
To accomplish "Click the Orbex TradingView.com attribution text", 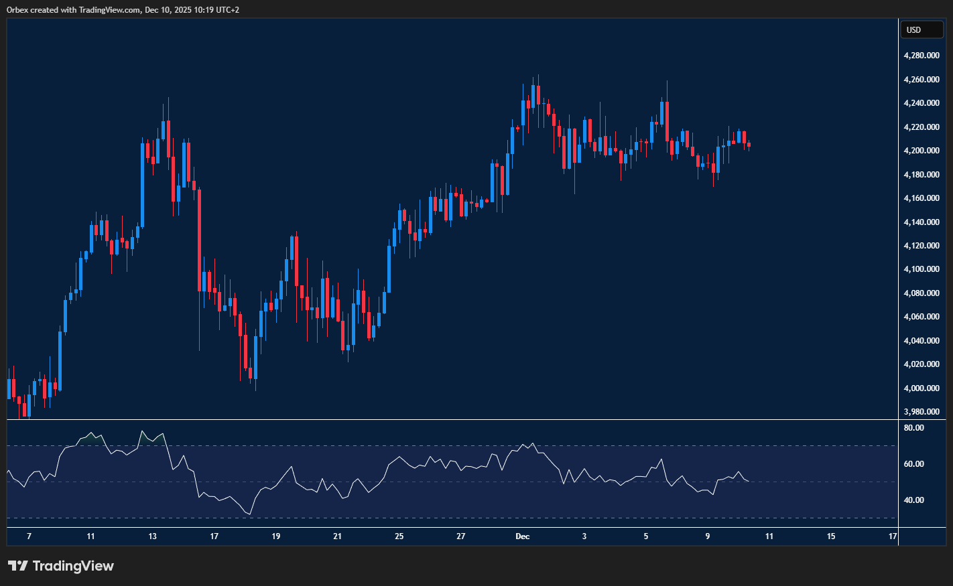I will point(123,10).
